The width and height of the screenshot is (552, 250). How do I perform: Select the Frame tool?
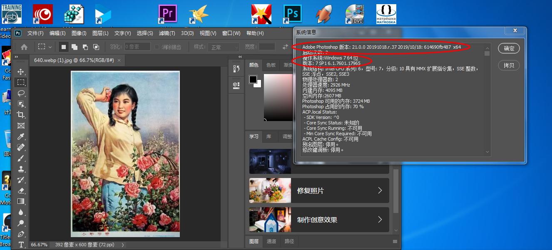click(x=21, y=126)
